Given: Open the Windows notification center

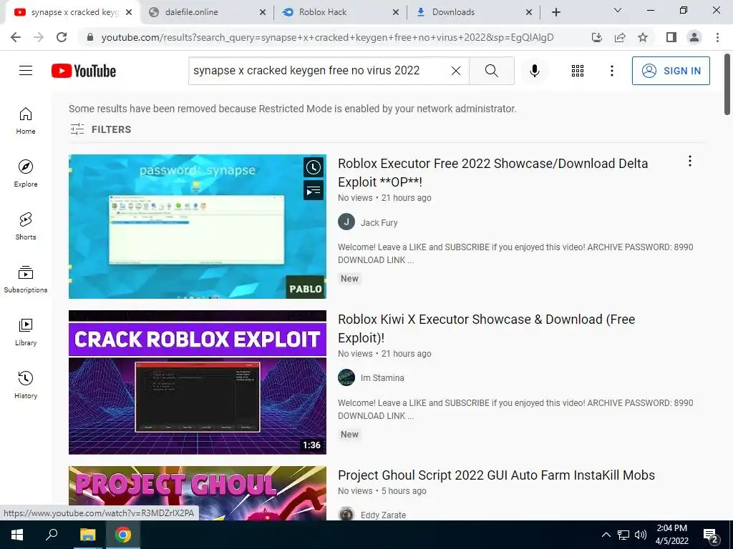Looking at the screenshot, I should click(710, 535).
